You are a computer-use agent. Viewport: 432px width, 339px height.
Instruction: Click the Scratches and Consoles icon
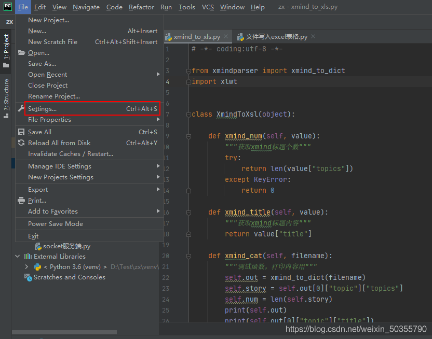(28, 277)
